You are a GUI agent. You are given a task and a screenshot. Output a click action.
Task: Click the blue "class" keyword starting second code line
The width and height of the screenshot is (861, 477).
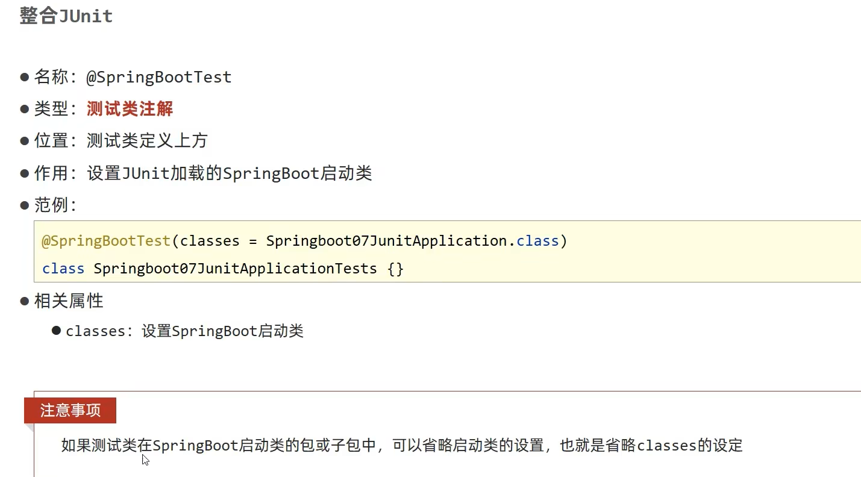click(x=63, y=269)
